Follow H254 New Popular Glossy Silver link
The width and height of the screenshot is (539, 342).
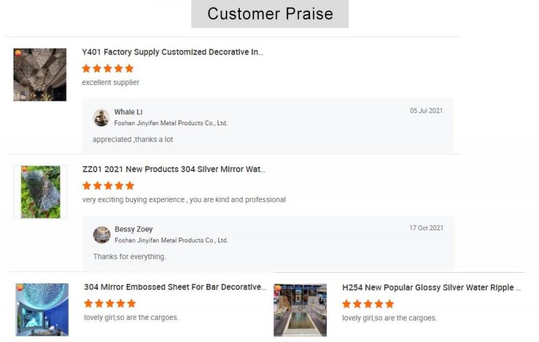pyautogui.click(x=431, y=287)
